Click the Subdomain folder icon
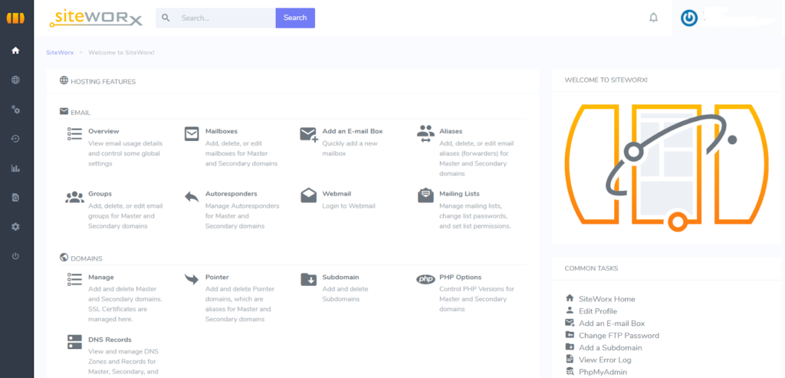This screenshot has width=785, height=378. tap(308, 279)
